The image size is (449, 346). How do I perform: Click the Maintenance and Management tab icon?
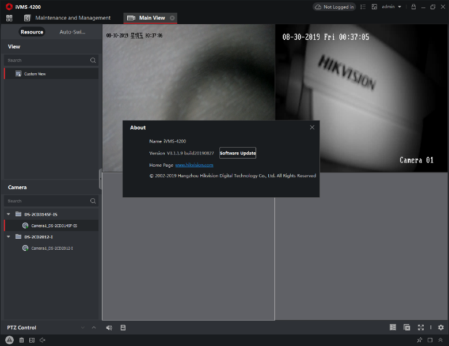click(x=27, y=18)
